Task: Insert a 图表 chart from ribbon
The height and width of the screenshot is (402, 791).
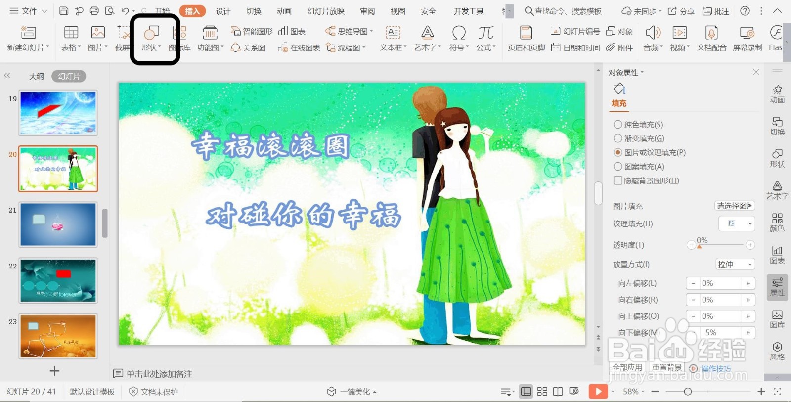Action: tap(292, 31)
